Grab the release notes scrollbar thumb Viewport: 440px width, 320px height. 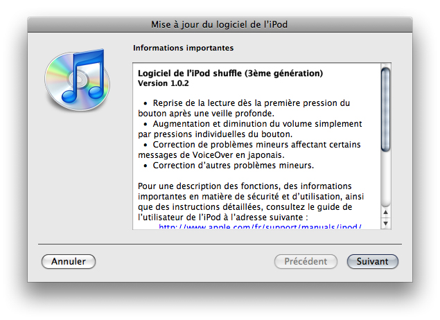coord(385,107)
